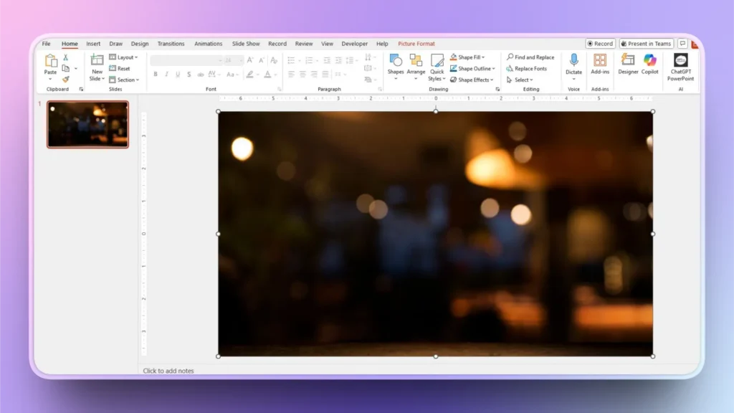734x413 pixels.
Task: Click the Find and Replace icon
Action: tap(530, 57)
